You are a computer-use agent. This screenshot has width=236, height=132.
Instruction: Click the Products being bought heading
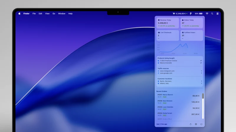pos(166,58)
